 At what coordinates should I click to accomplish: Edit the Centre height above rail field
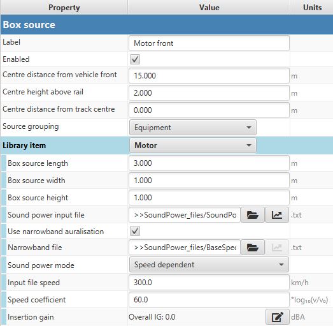(x=209, y=93)
